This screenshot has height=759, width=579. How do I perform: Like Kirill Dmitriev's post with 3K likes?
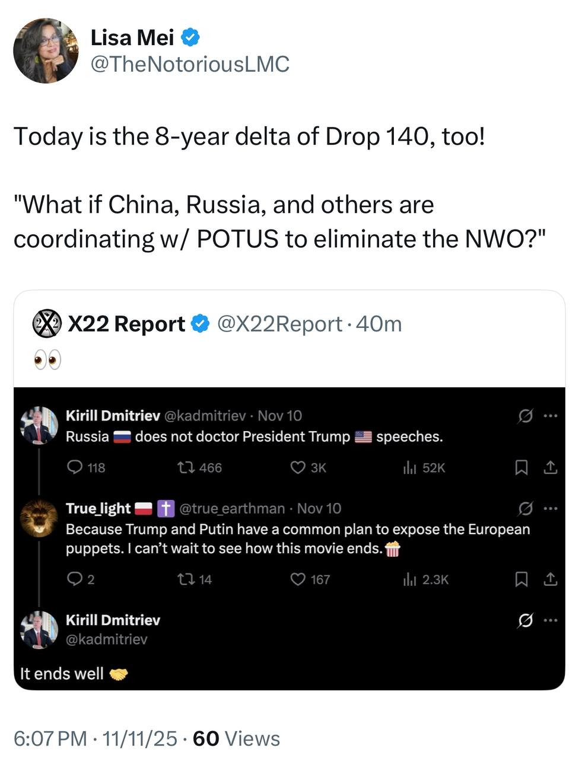coord(297,468)
